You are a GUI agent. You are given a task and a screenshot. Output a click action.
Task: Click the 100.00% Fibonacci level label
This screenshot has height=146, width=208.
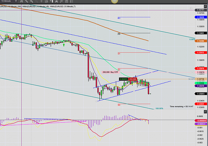tap(159, 108)
